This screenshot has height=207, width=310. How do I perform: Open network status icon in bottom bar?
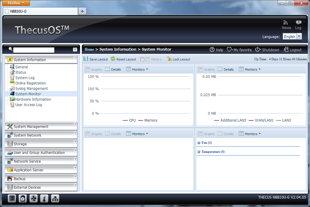55,199
